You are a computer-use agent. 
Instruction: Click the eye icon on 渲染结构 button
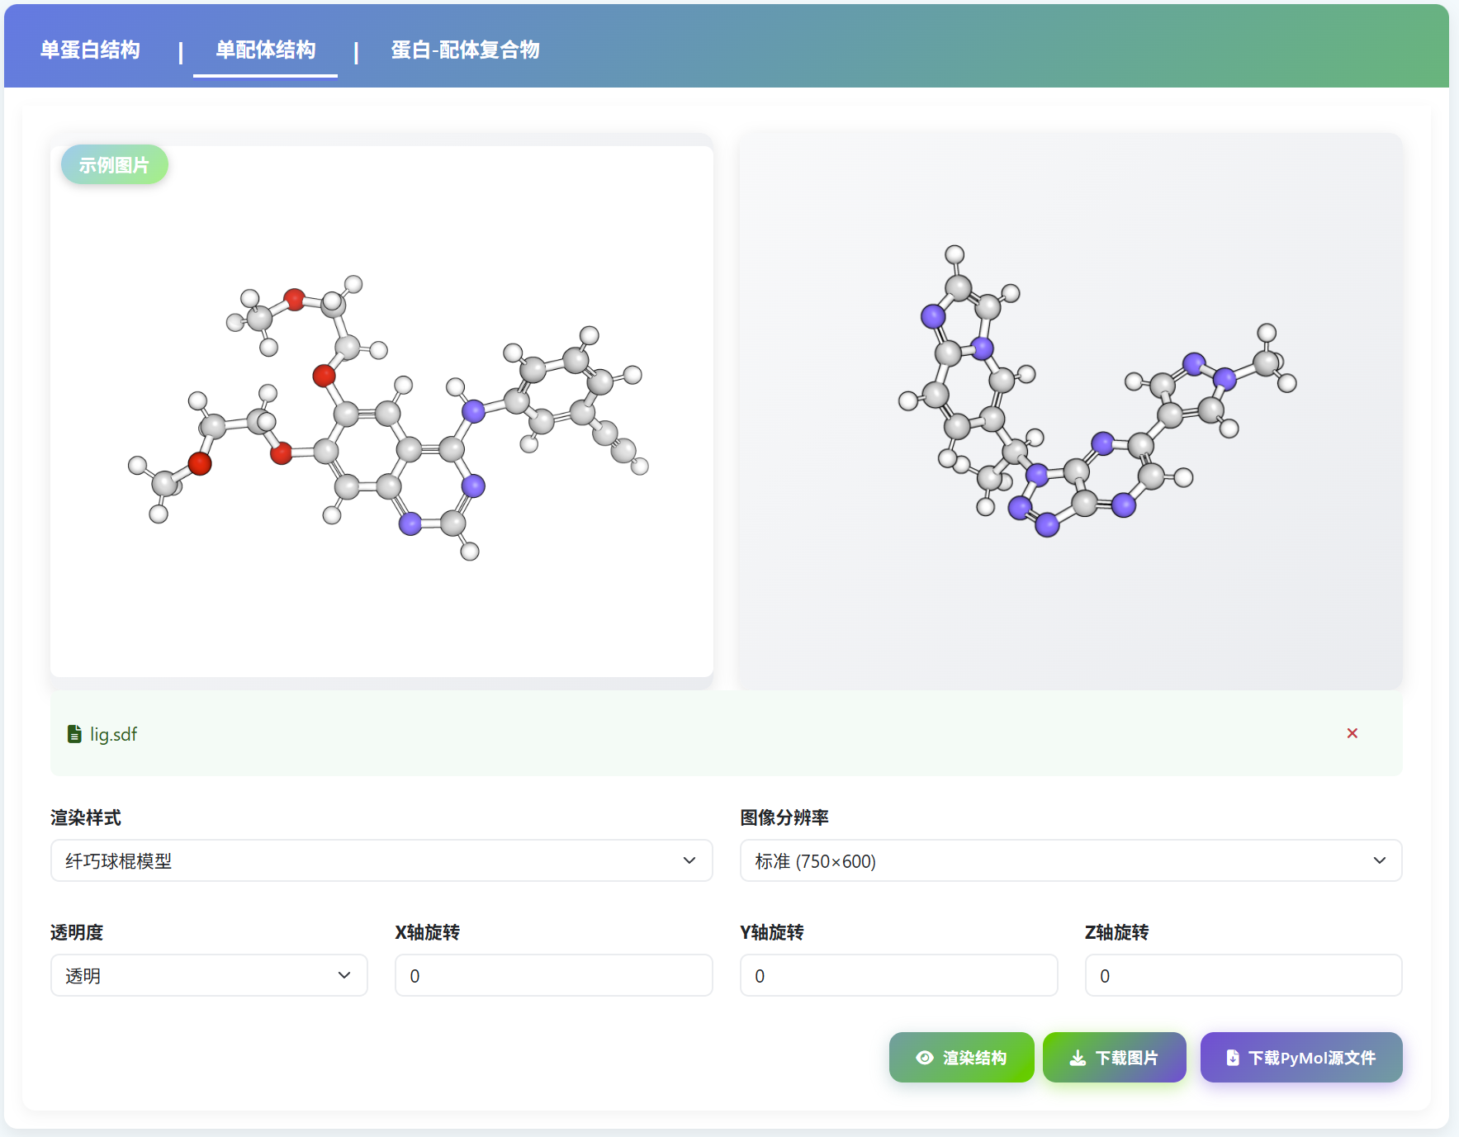pyautogui.click(x=926, y=1057)
